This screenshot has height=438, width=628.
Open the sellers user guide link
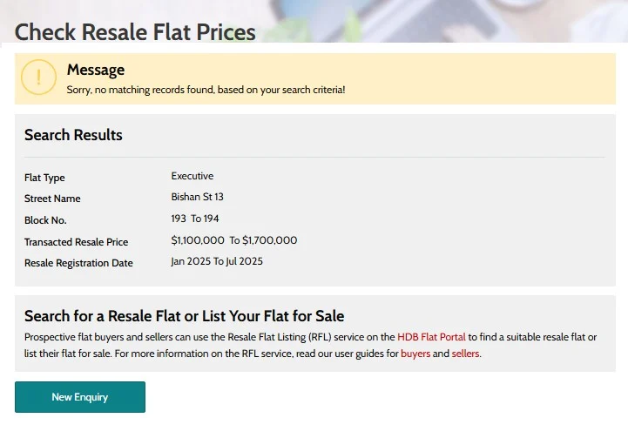pyautogui.click(x=465, y=354)
